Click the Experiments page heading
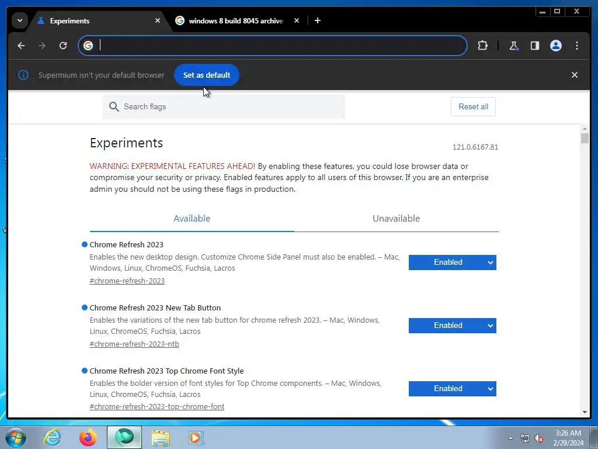This screenshot has width=598, height=449. pos(126,143)
